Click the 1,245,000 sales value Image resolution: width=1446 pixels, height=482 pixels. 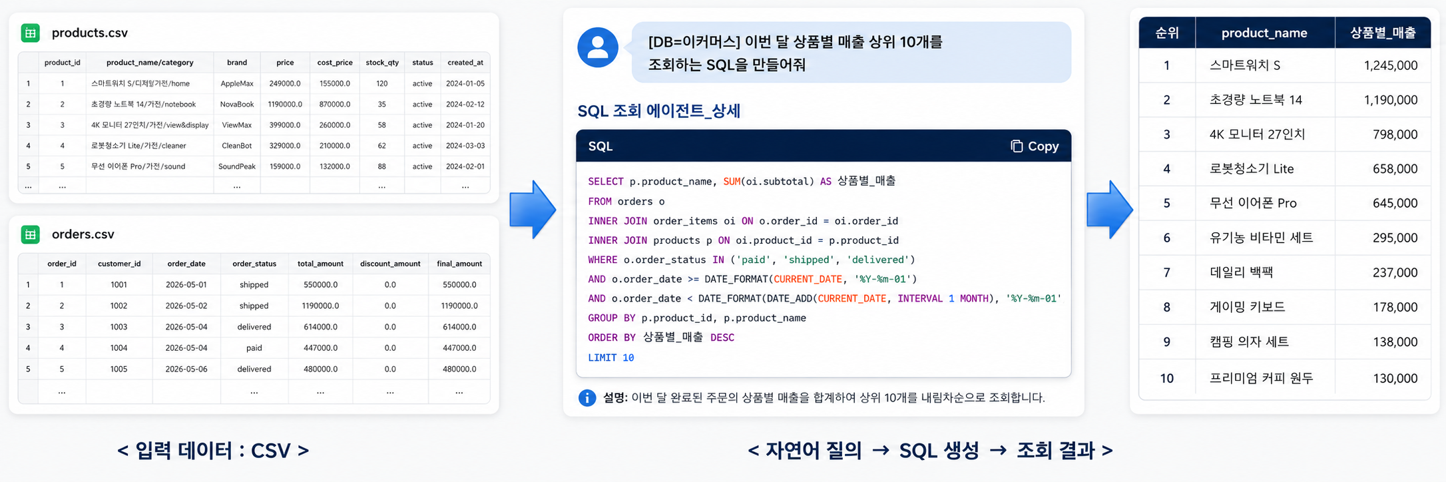[1391, 65]
